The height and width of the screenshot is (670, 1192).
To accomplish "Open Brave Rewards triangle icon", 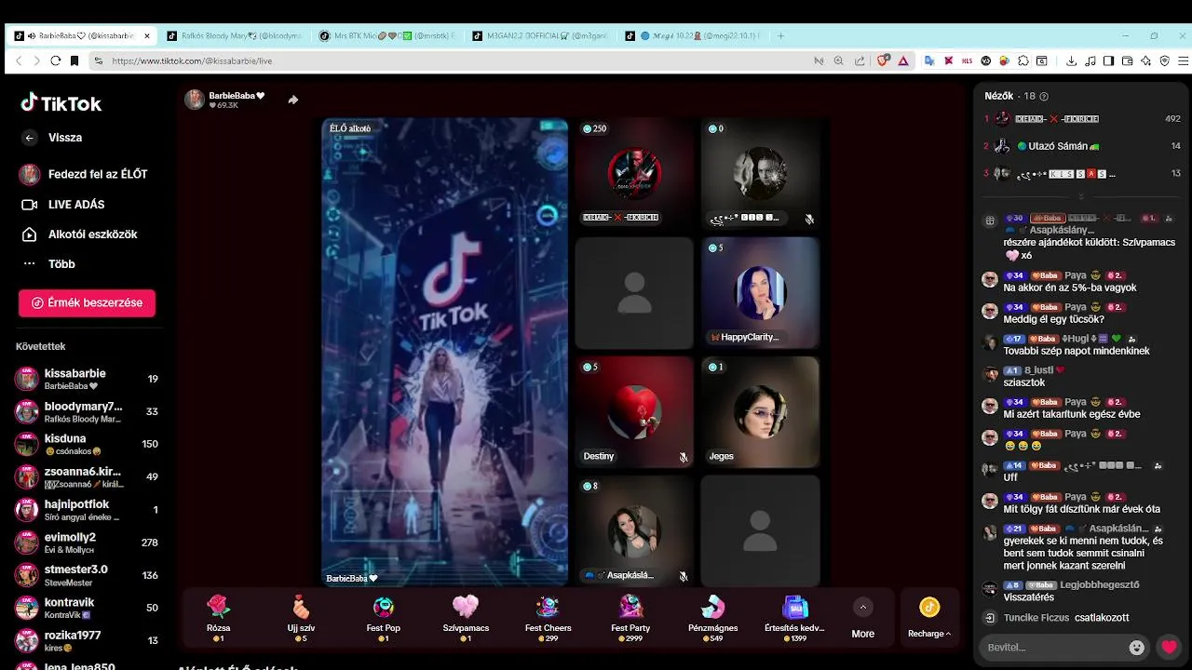I will (903, 60).
